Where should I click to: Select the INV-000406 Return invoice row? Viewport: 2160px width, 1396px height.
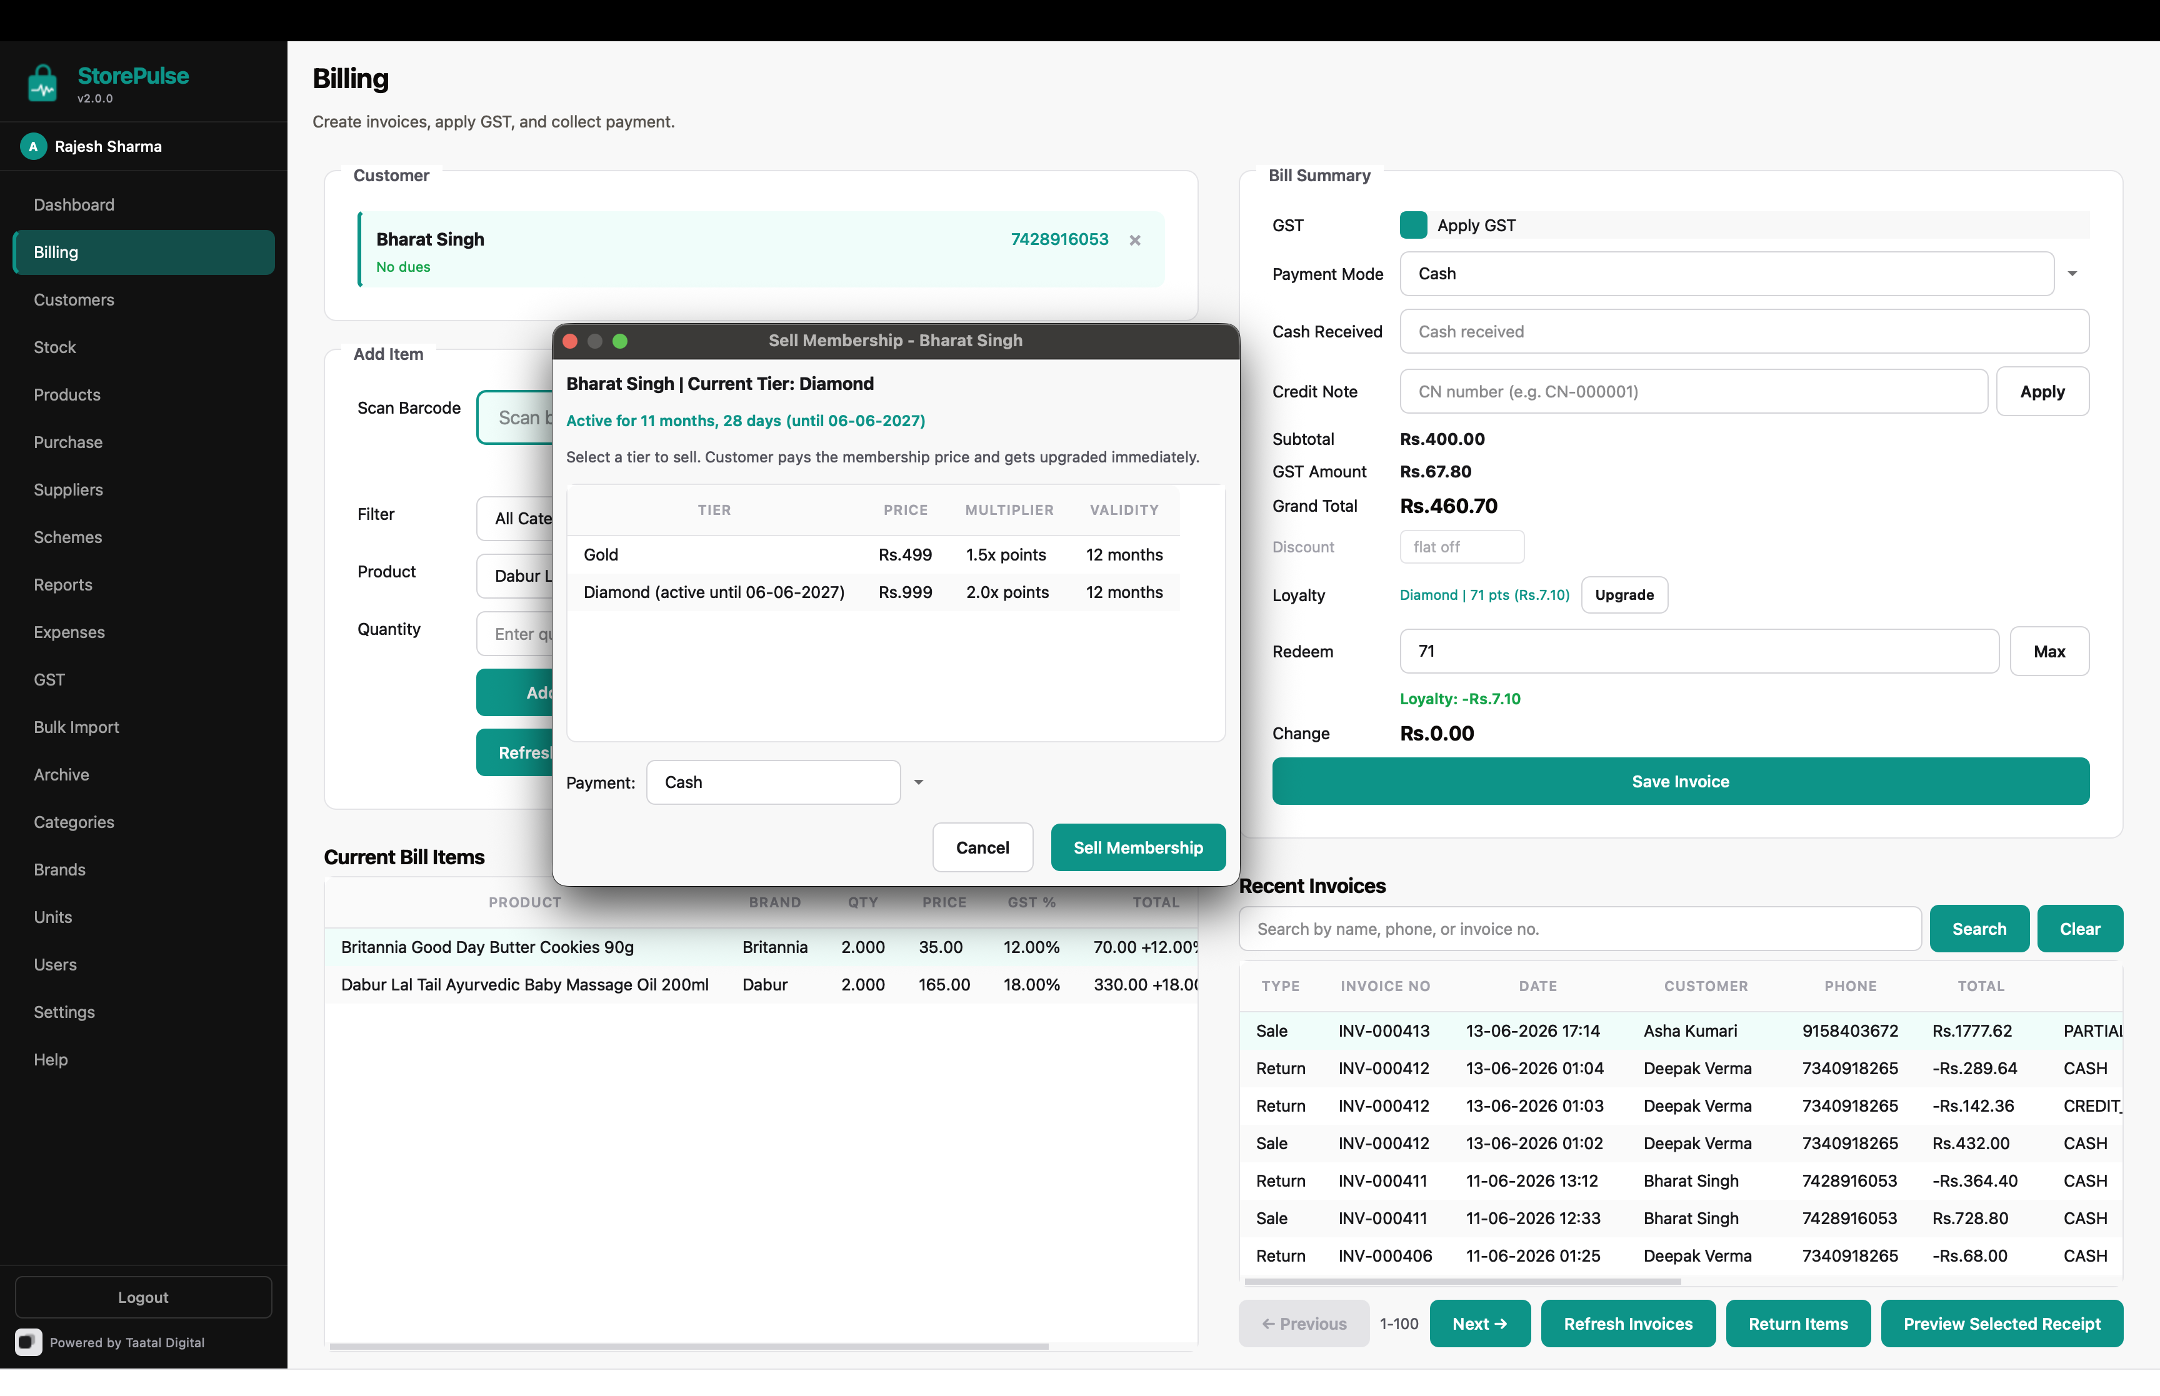1681,1257
